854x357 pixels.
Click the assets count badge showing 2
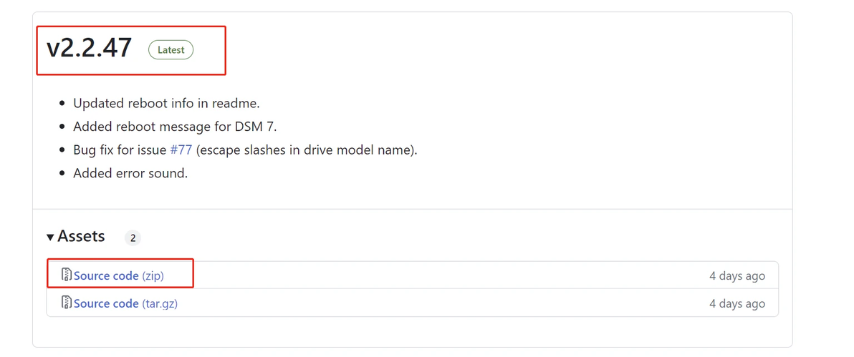click(x=133, y=238)
